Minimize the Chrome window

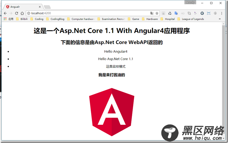[x=202, y=3]
